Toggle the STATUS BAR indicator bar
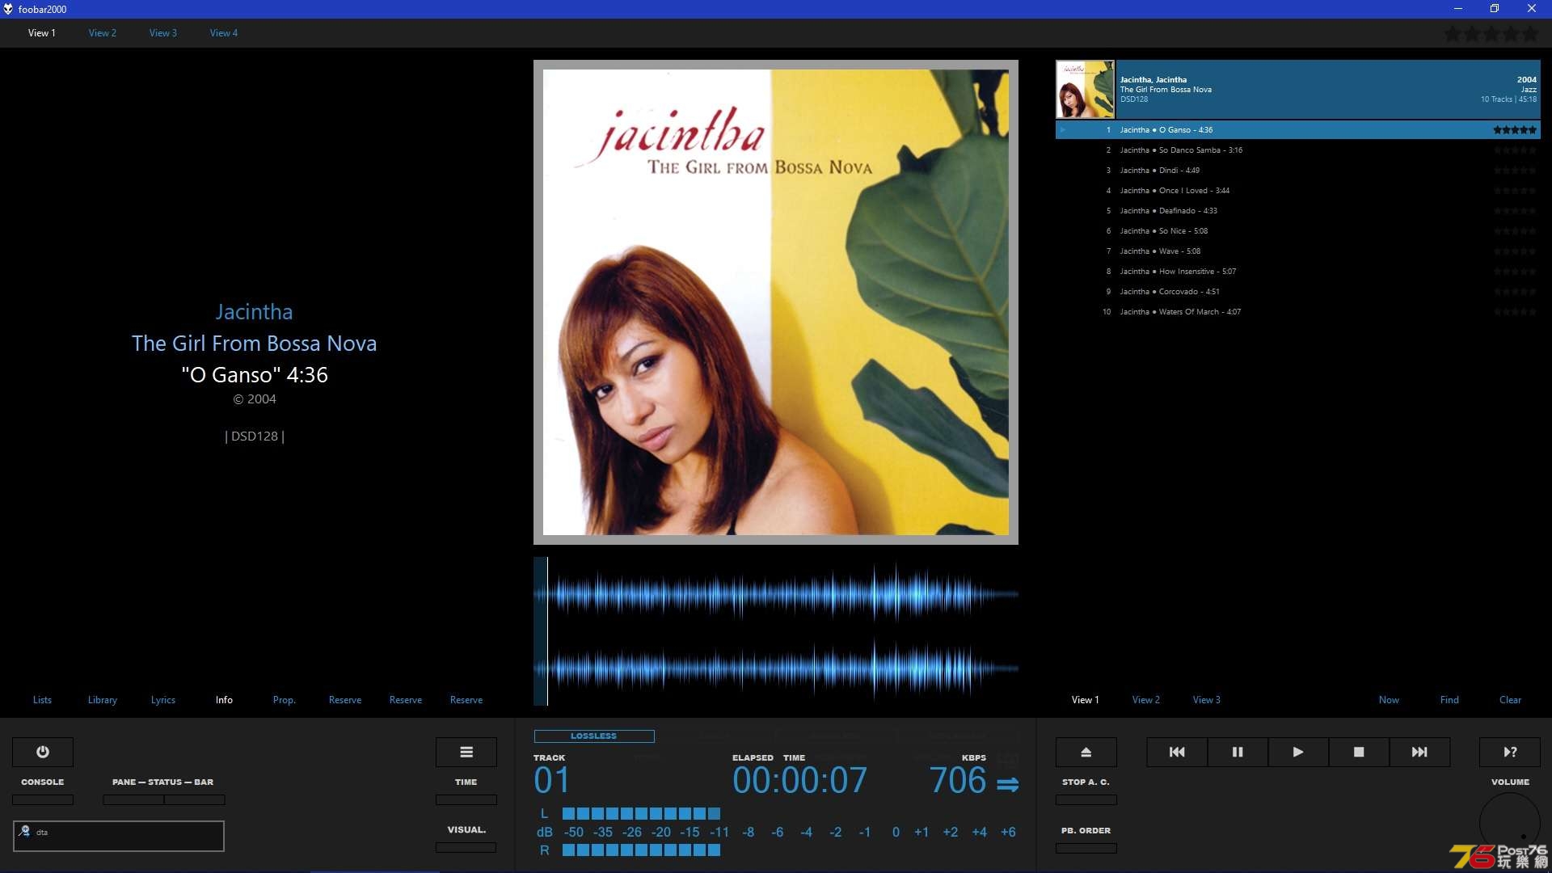Image resolution: width=1552 pixels, height=873 pixels. point(195,799)
